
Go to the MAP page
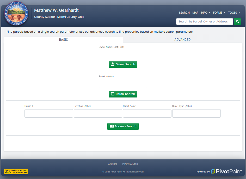(x=195, y=13)
